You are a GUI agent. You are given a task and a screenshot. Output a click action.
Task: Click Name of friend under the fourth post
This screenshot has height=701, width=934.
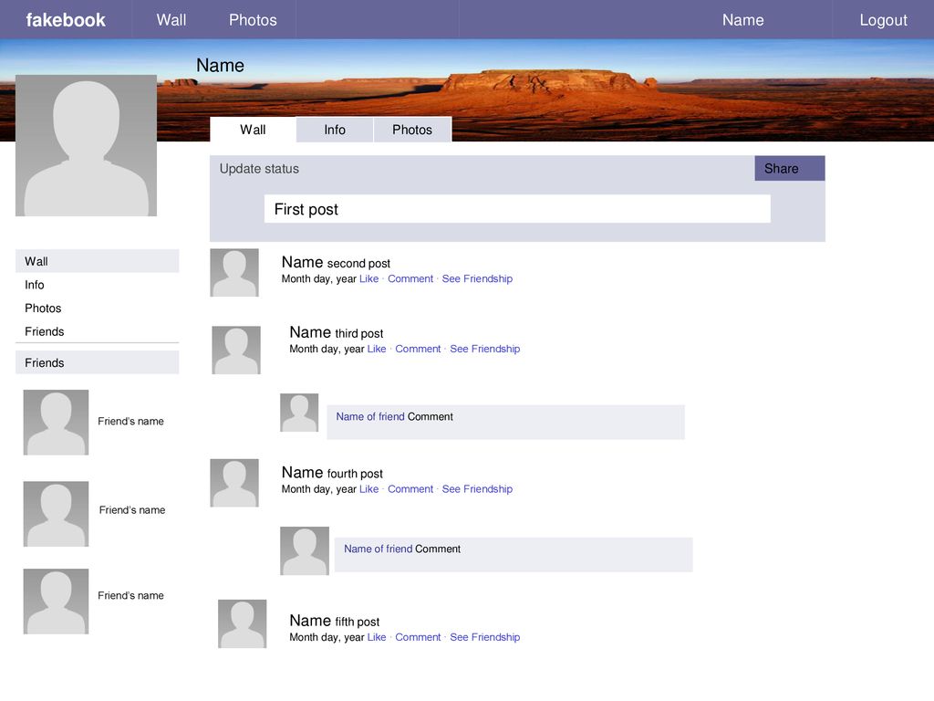(378, 549)
